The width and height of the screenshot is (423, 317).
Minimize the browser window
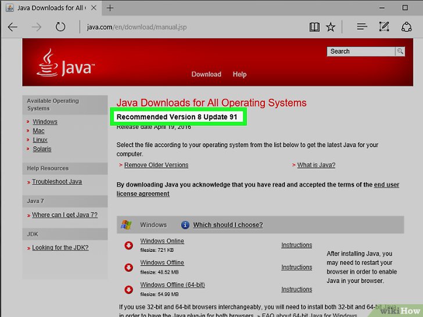tap(382, 8)
